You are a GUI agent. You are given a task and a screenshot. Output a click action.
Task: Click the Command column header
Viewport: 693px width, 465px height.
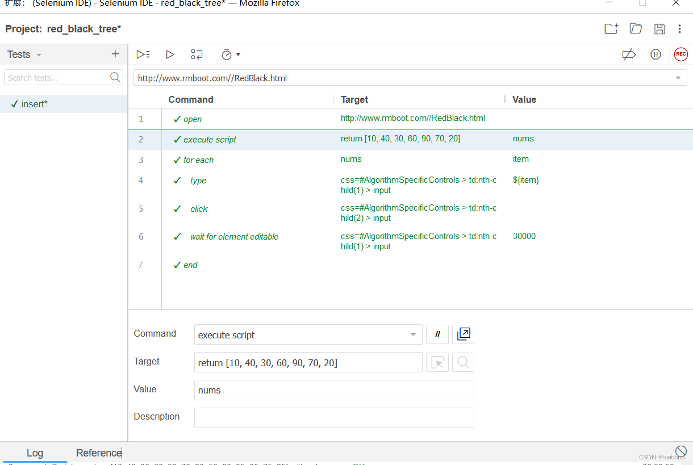click(x=191, y=99)
